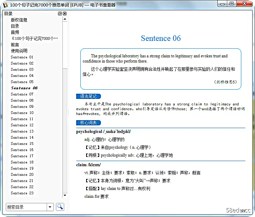
Task: Go to Sentence 14
Action: pyautogui.click(x=22, y=137)
